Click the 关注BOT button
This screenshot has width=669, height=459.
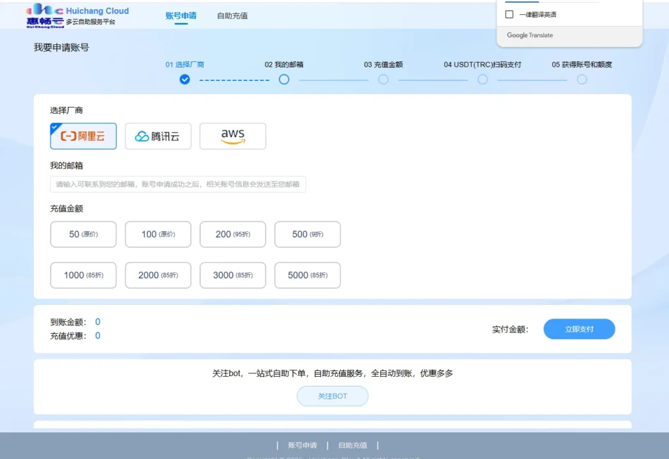click(x=333, y=396)
